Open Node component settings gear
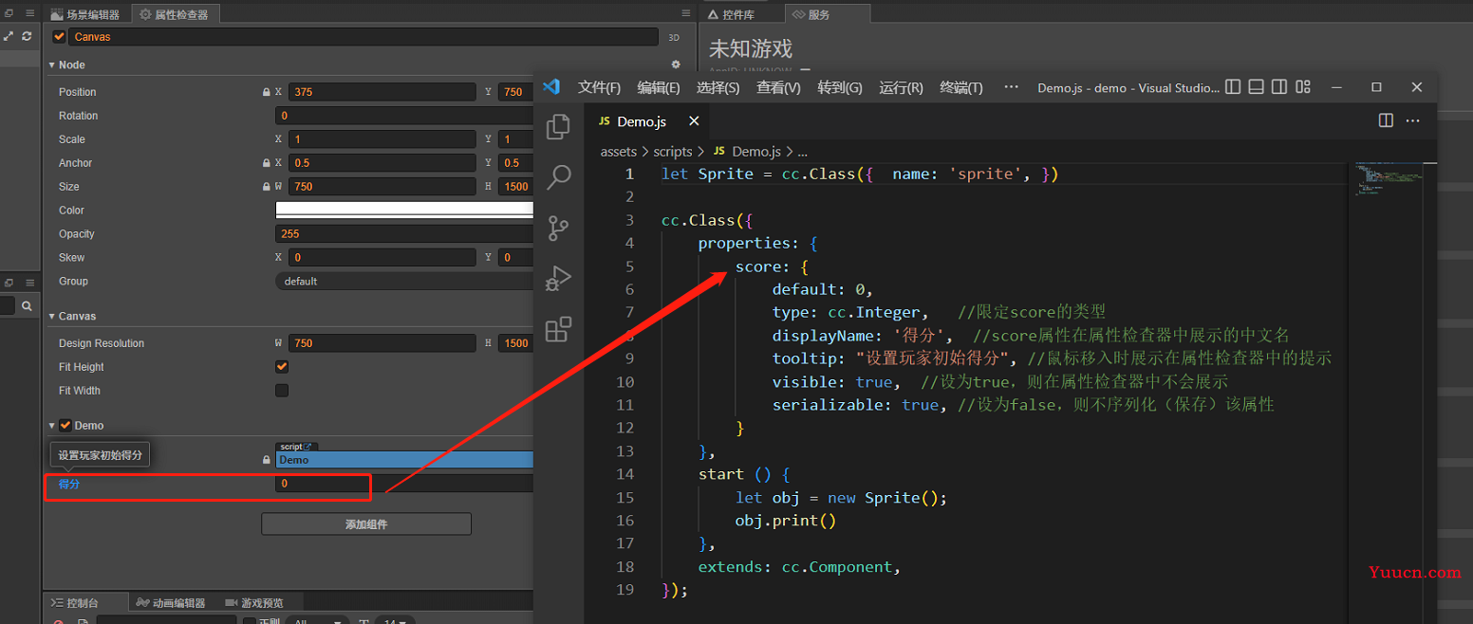The height and width of the screenshot is (624, 1473). [x=676, y=64]
